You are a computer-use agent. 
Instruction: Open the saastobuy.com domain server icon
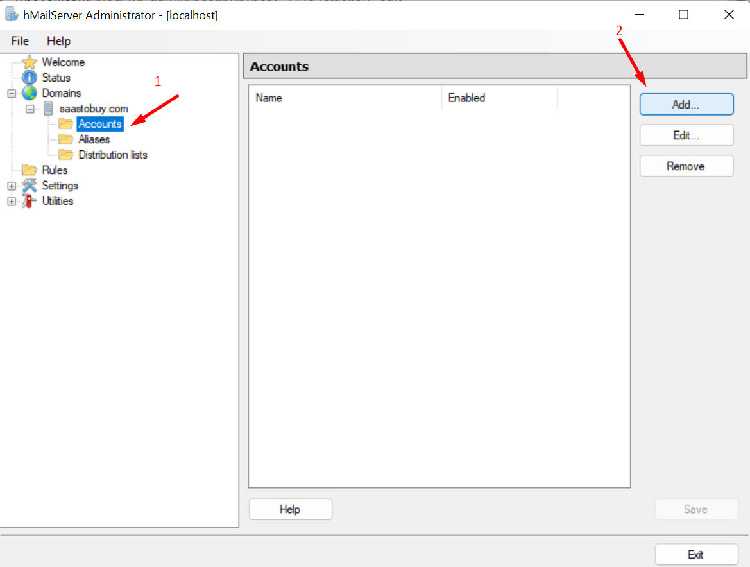click(x=49, y=108)
